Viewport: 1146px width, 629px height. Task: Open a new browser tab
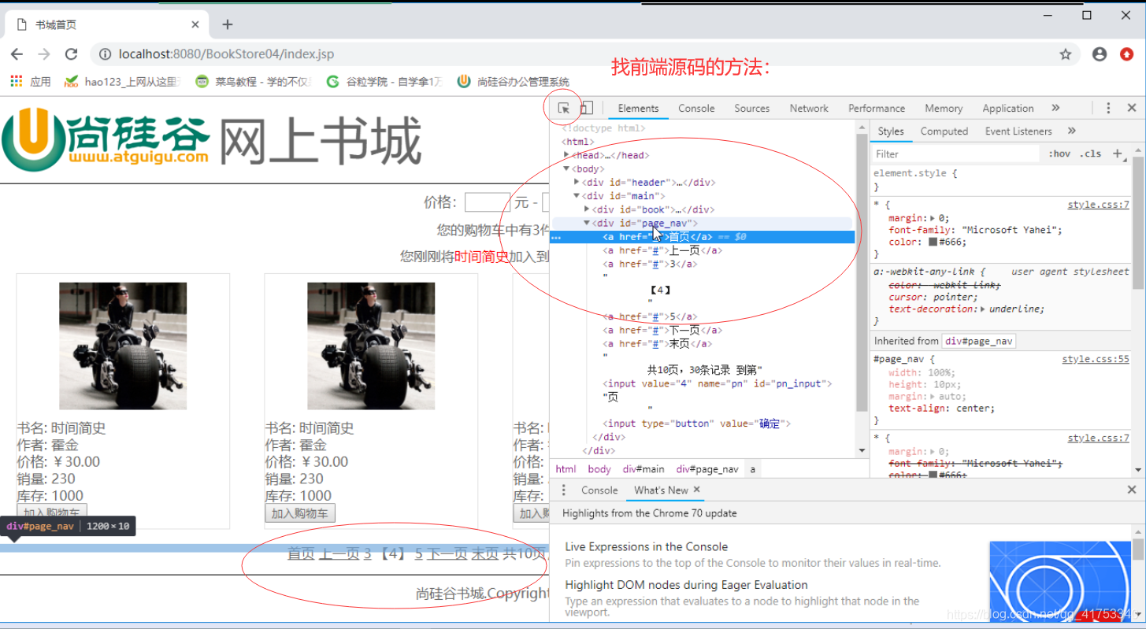point(228,24)
